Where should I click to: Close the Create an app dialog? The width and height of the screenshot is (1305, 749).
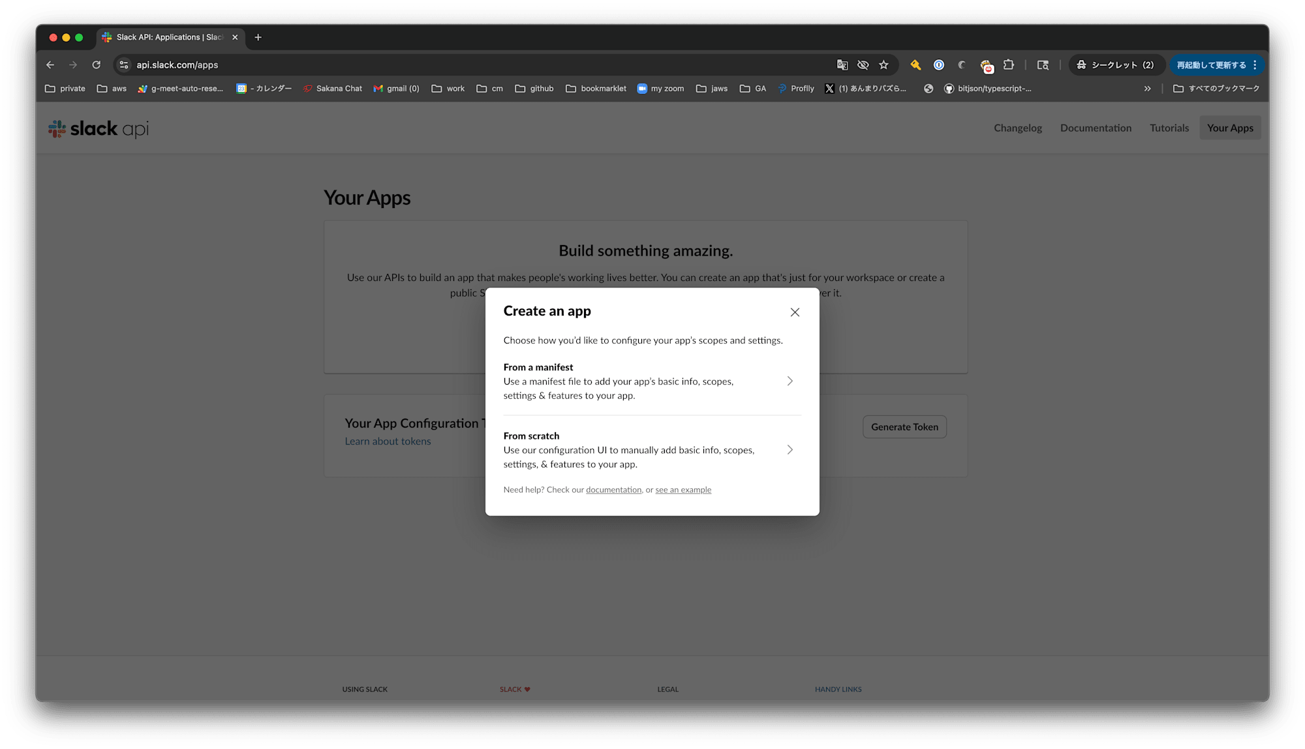795,312
